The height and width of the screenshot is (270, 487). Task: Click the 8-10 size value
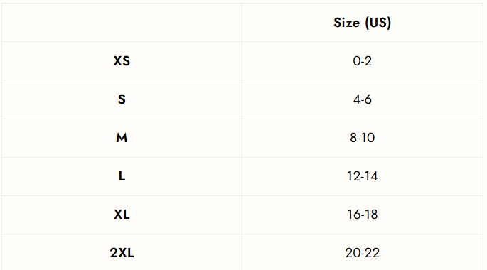(362, 138)
